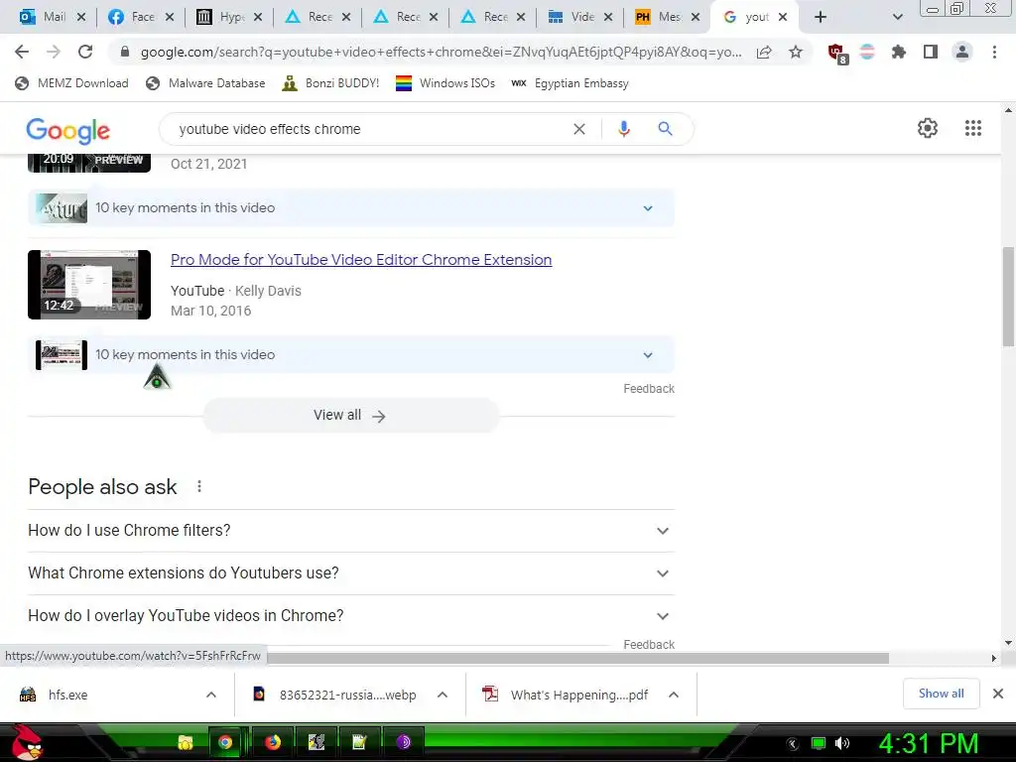This screenshot has width=1016, height=762.
Task: Click the share page icon in address bar
Action: [x=765, y=52]
